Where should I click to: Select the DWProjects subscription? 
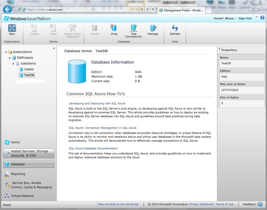coord(23,58)
